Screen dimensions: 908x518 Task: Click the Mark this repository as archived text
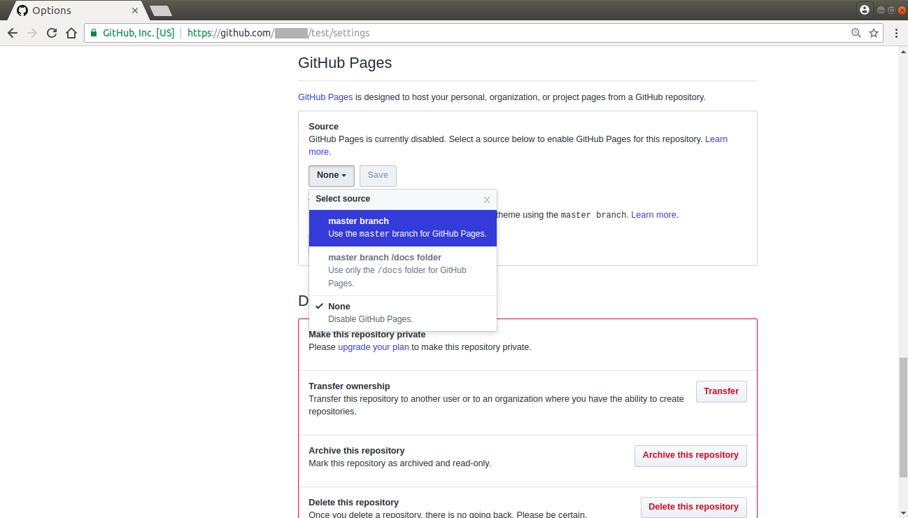point(399,463)
